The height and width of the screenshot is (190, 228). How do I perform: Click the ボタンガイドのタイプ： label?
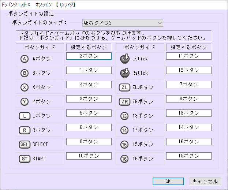click(40, 23)
